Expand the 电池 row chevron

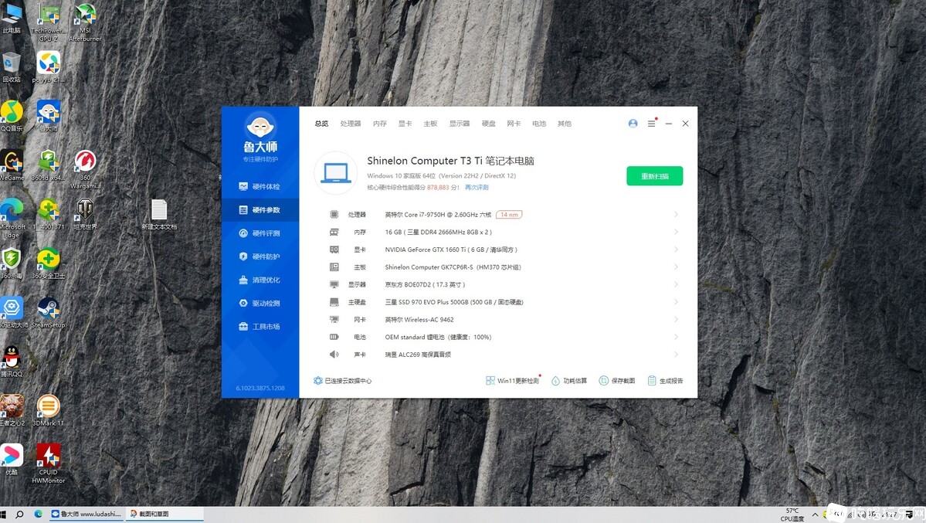tap(676, 337)
